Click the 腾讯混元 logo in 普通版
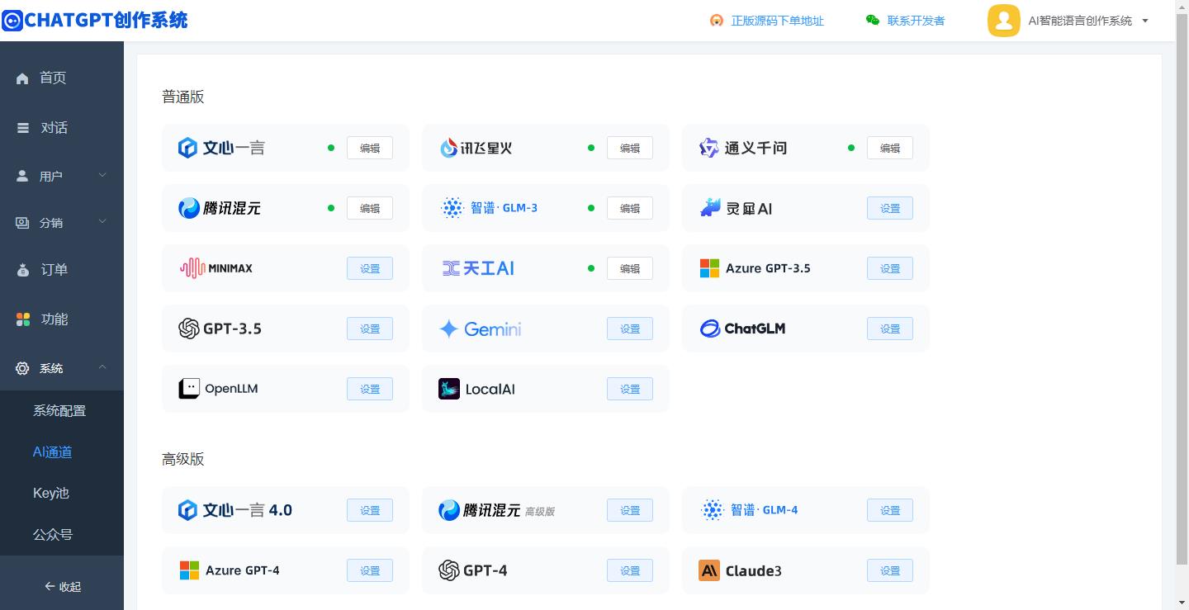Viewport: 1189px width, 610px height. pyautogui.click(x=189, y=208)
